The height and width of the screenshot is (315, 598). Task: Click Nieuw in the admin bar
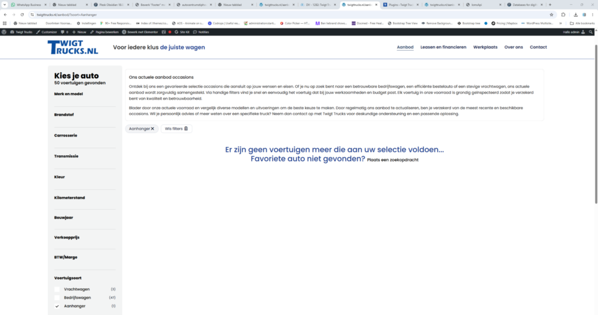coord(79,32)
